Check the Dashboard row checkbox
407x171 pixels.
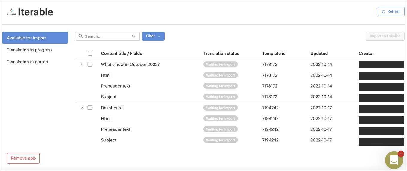[x=90, y=108]
